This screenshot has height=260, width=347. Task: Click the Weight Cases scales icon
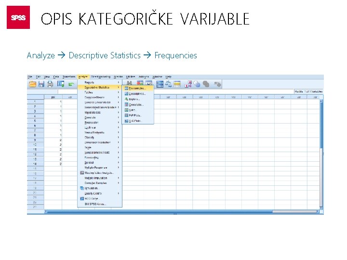pos(169,84)
